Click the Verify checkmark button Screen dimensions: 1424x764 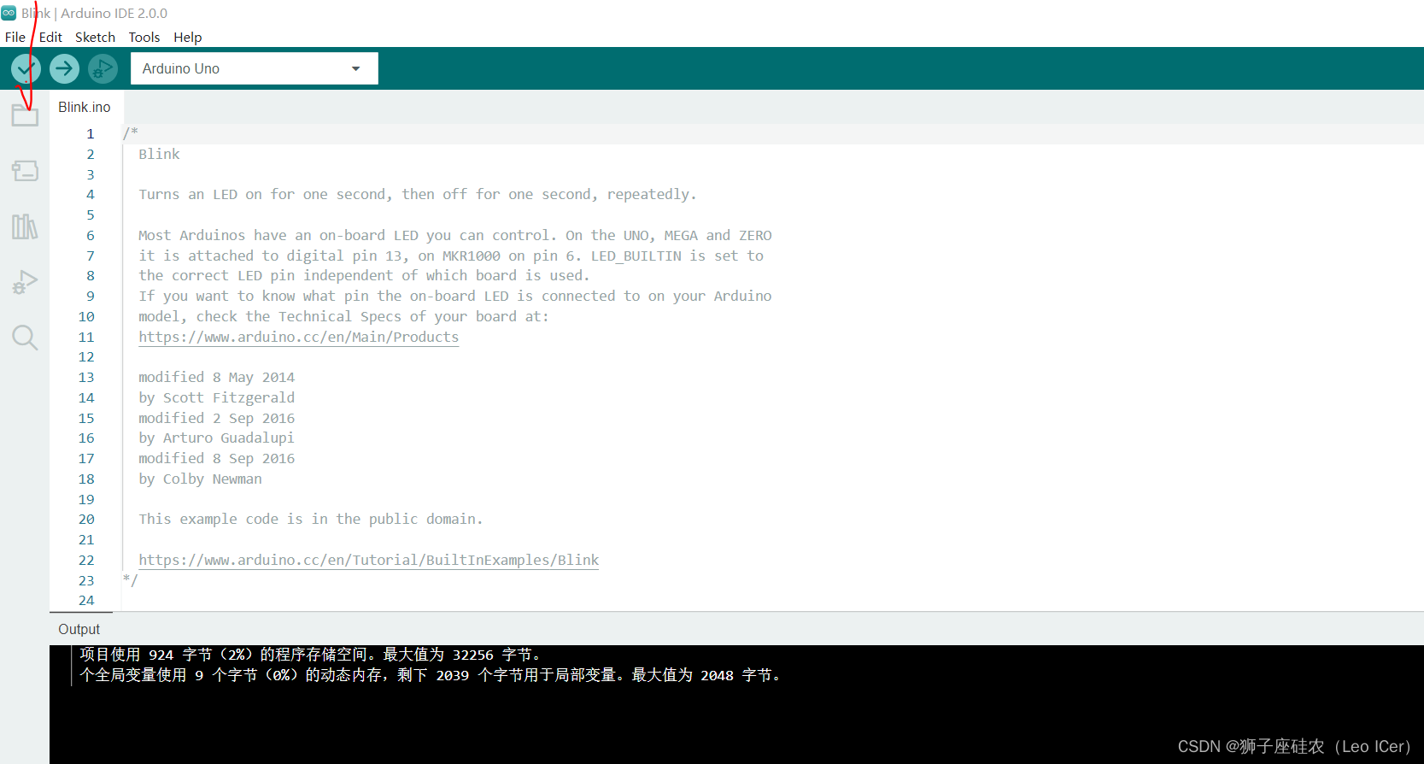click(26, 68)
